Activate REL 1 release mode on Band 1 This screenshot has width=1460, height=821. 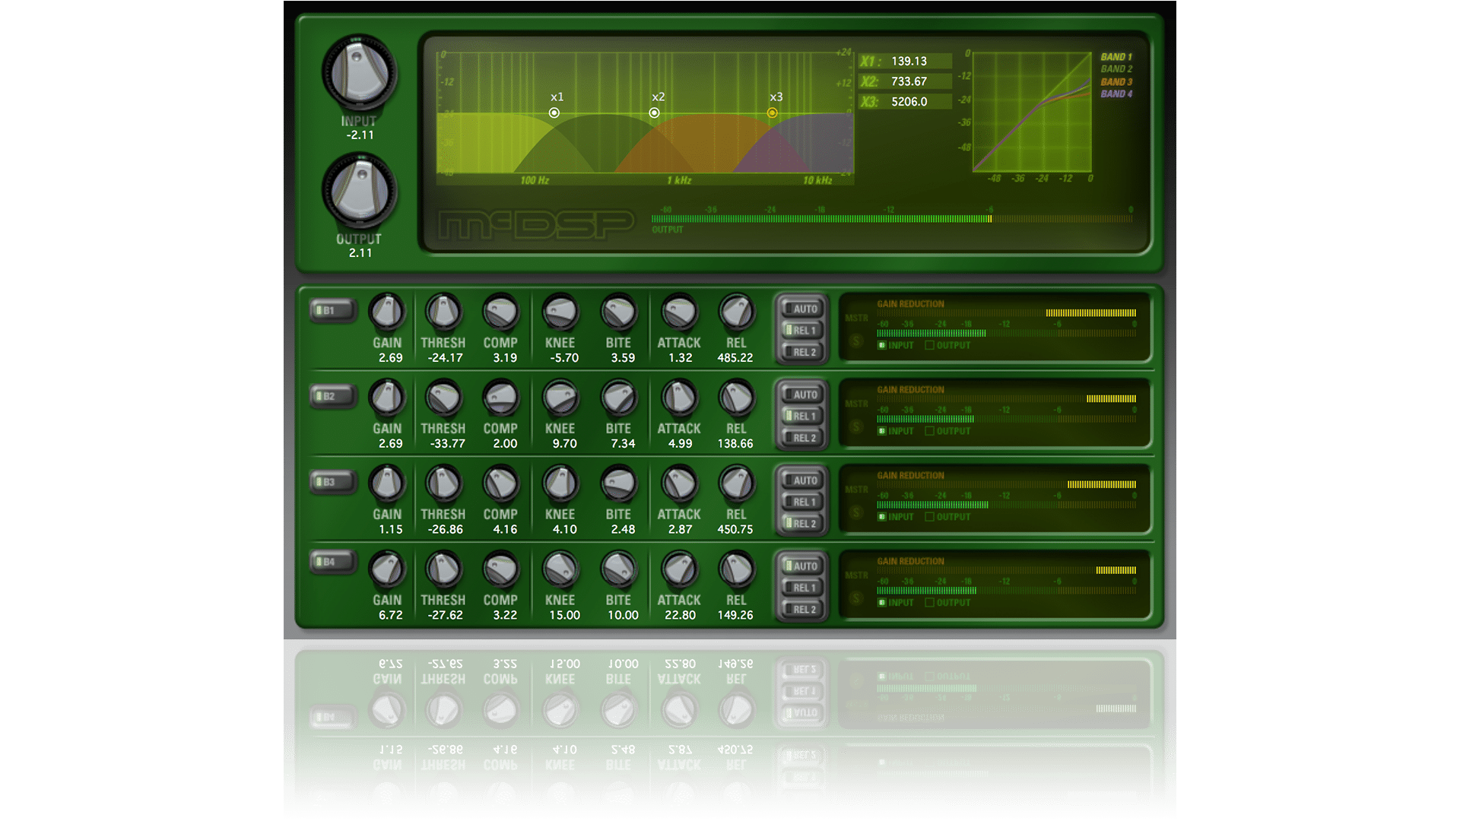[x=801, y=330]
